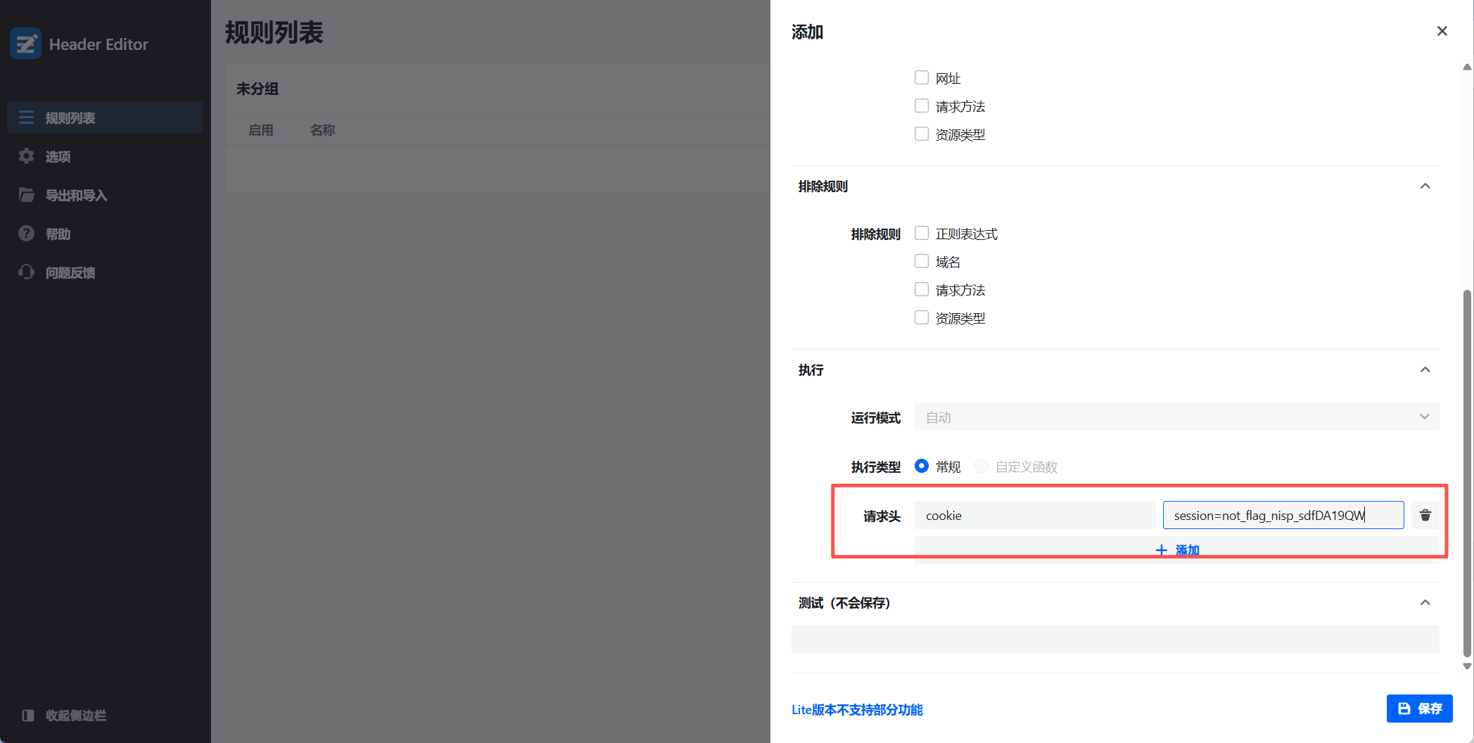Check 正则表达式 under 排除规则
The image size is (1474, 743).
921,233
